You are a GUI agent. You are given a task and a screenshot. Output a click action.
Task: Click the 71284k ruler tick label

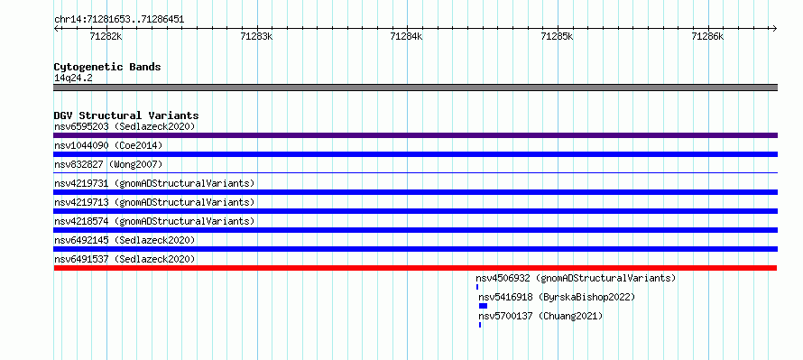406,36
